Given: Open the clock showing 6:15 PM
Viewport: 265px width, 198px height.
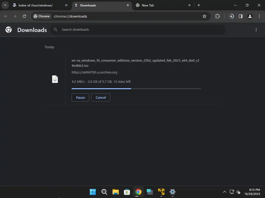Looking at the screenshot, I should 252,192.
